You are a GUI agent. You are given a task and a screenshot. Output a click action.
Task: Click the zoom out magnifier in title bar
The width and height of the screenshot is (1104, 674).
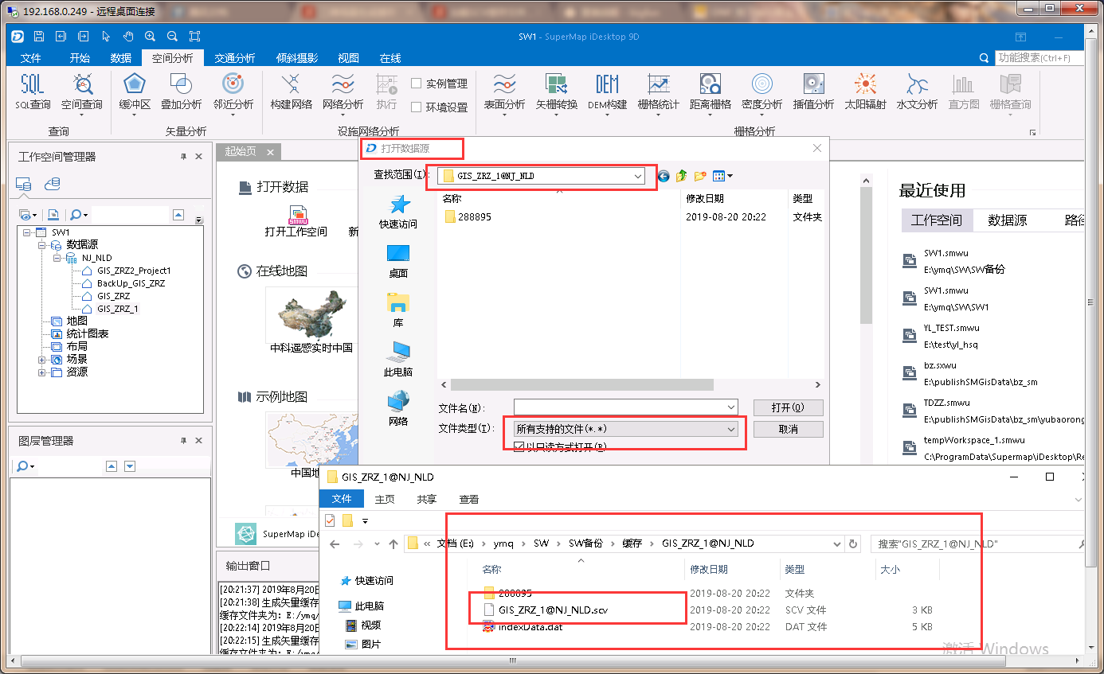(172, 37)
